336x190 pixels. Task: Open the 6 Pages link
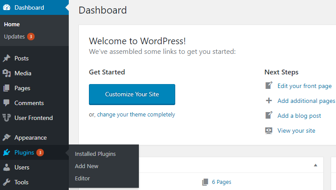[x=222, y=182]
